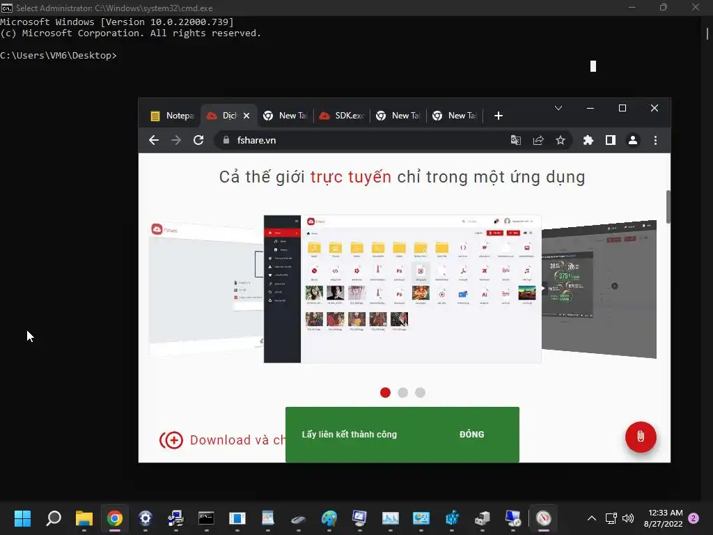Select the second carousel dot

click(402, 393)
